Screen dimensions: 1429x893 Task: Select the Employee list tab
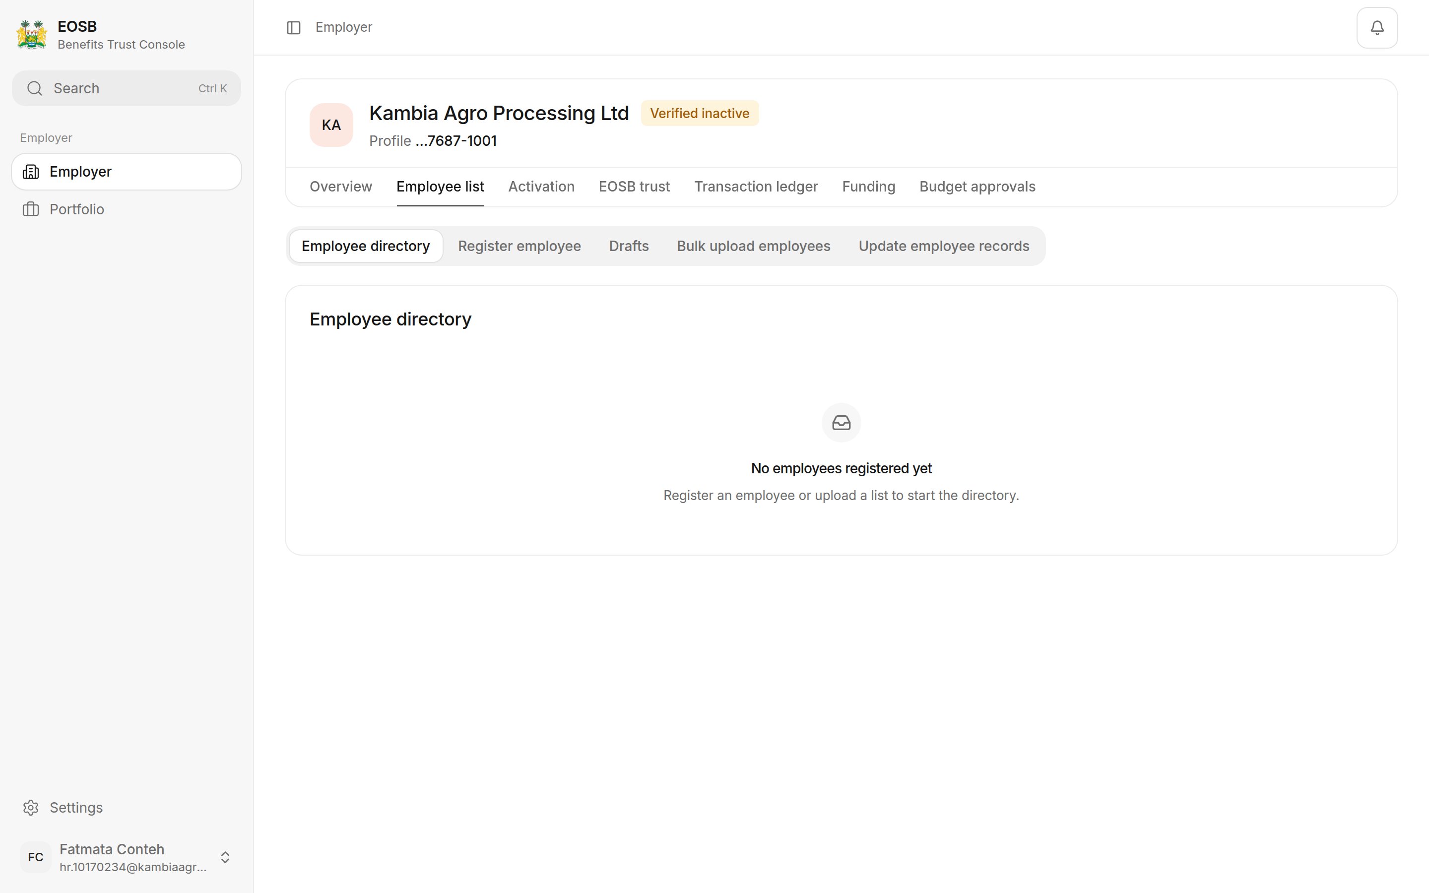click(x=440, y=187)
